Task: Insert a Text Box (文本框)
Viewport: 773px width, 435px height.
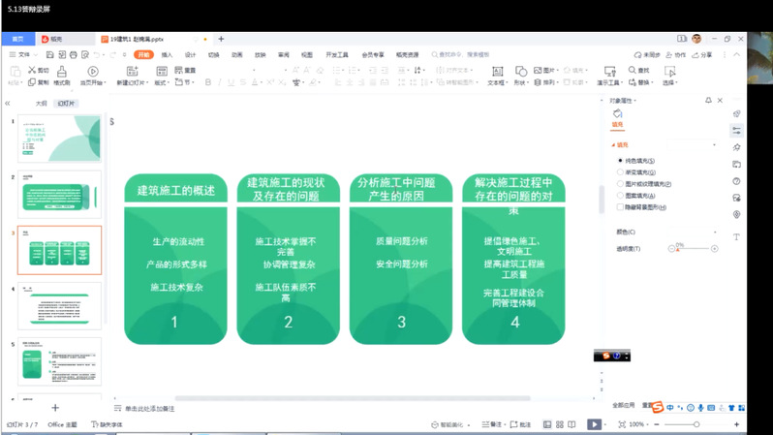Action: coord(496,76)
